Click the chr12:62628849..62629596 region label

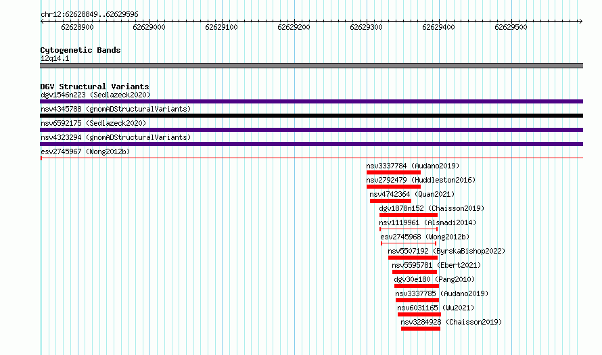(x=89, y=14)
